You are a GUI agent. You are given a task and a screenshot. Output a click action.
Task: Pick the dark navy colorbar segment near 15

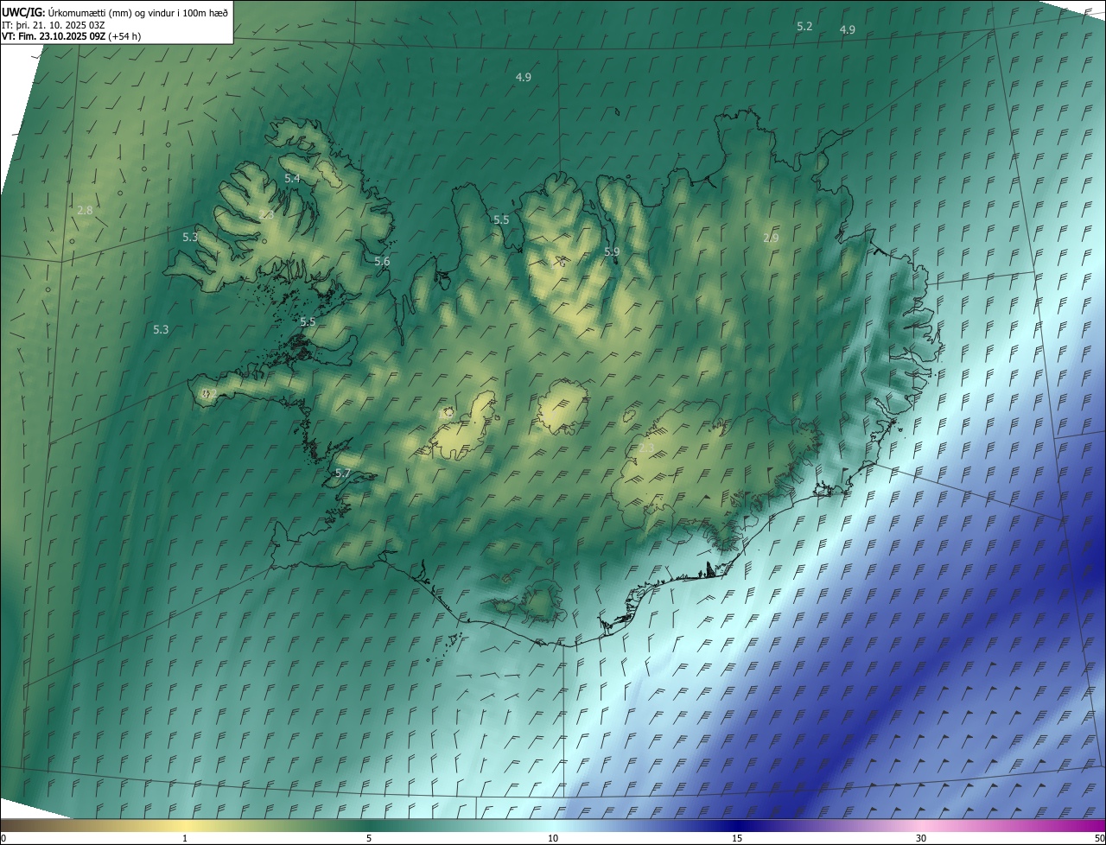(x=737, y=825)
